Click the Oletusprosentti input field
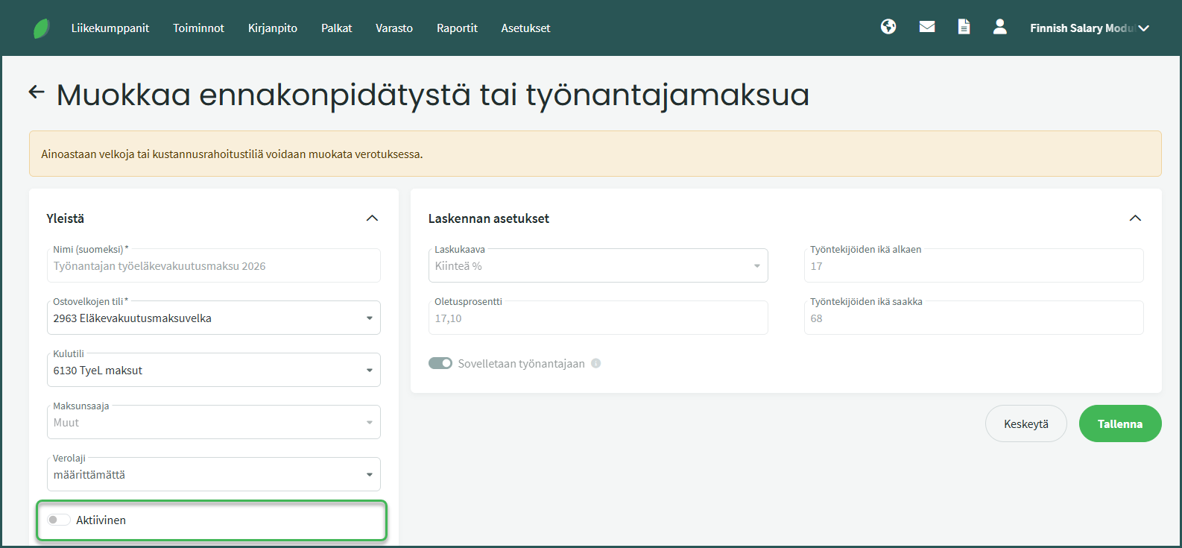The image size is (1182, 548). point(598,318)
